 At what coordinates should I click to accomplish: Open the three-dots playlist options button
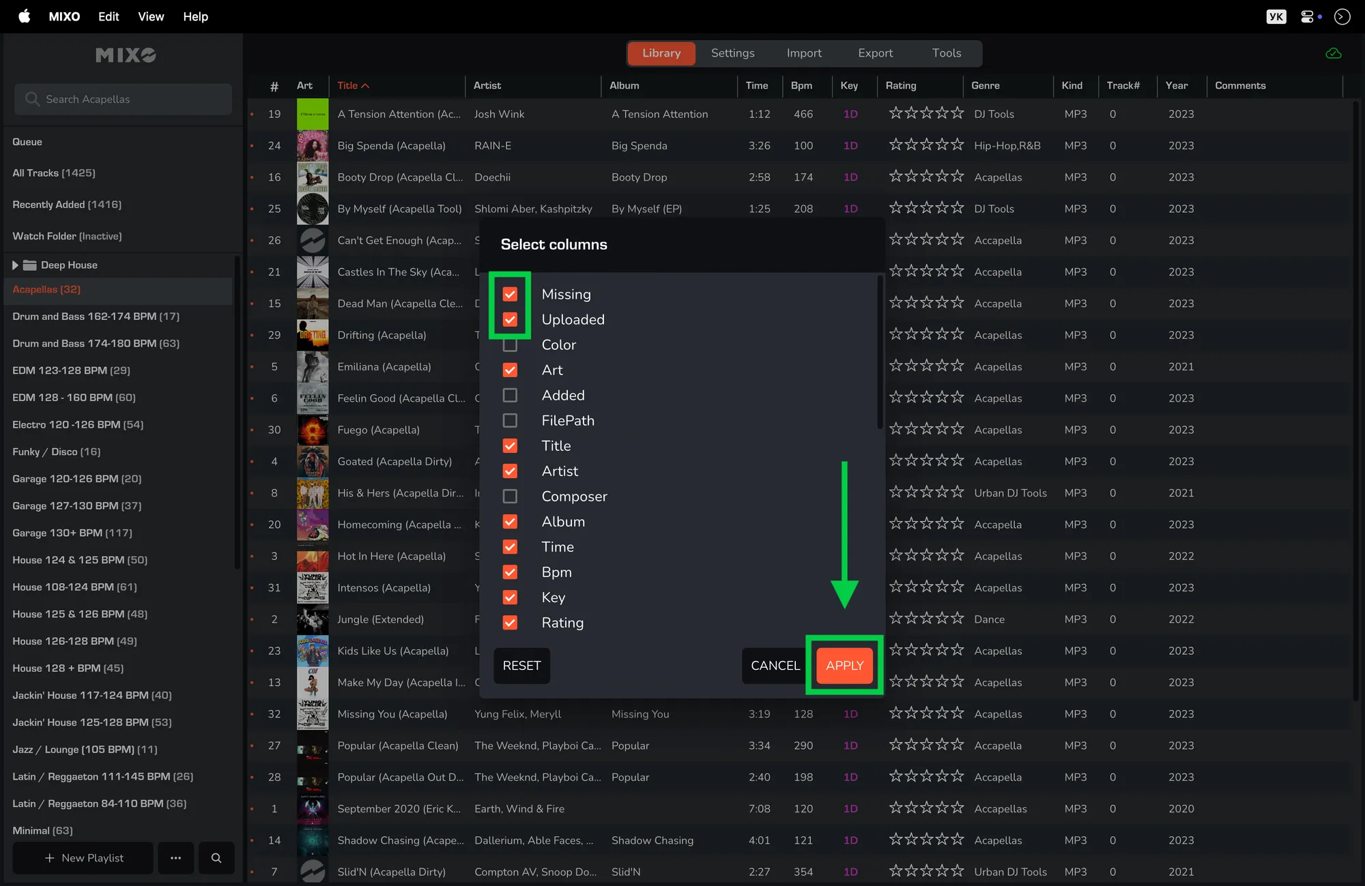(x=175, y=858)
